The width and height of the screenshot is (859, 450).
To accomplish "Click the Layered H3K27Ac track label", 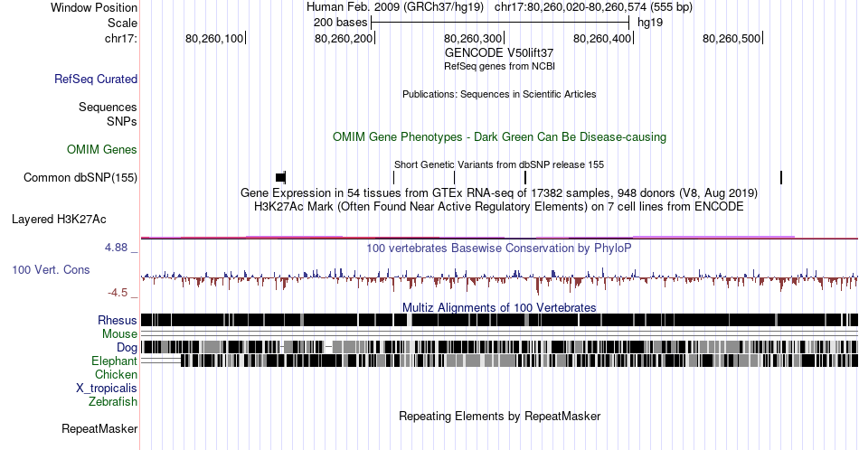I will [x=59, y=219].
